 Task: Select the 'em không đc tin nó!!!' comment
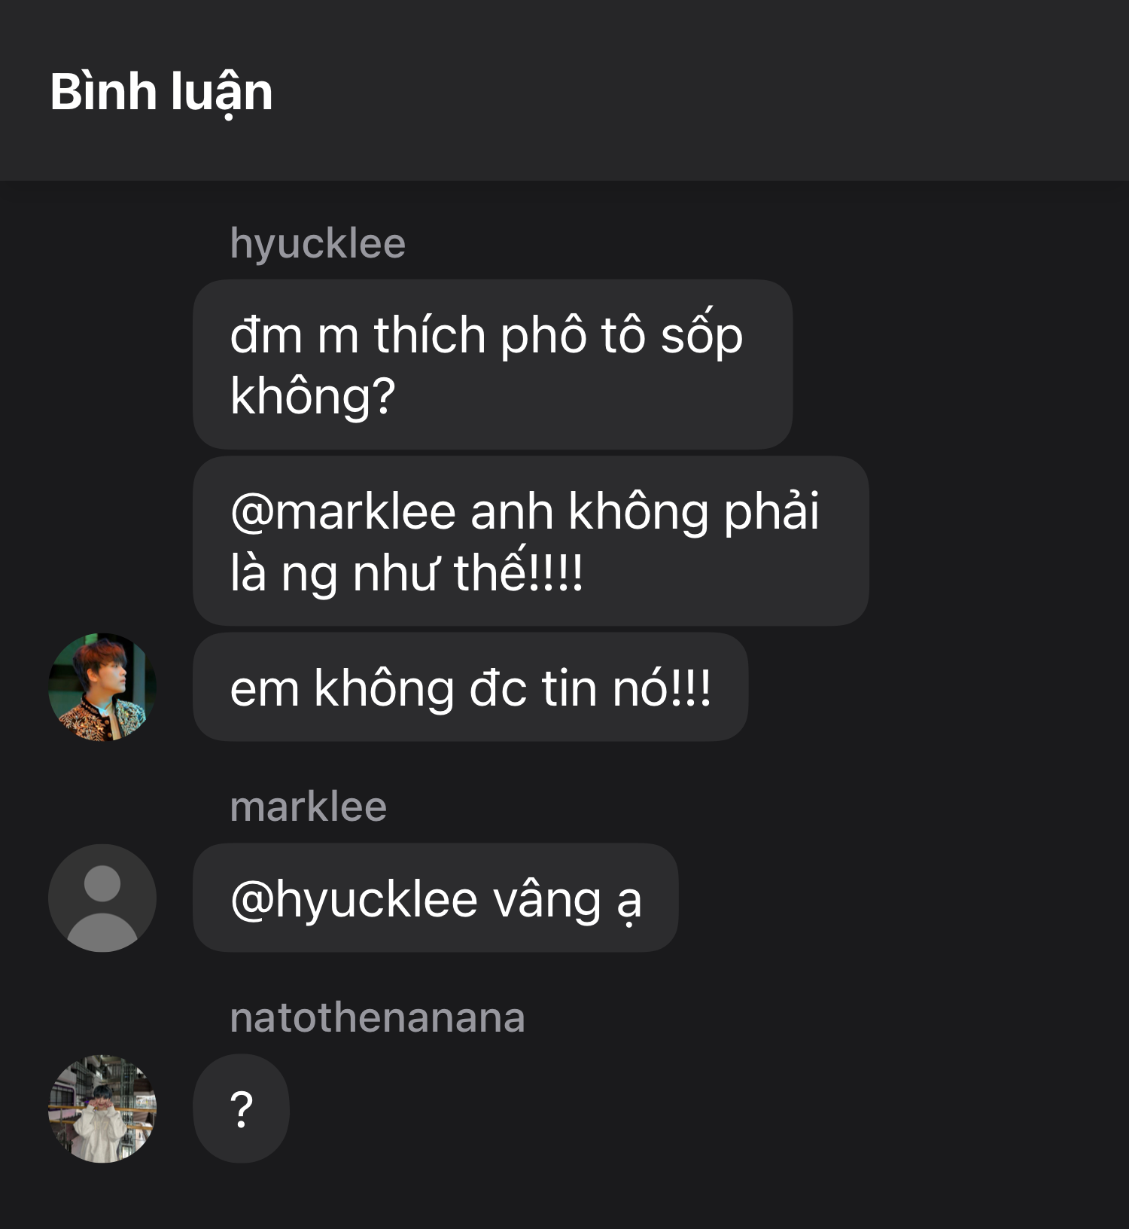click(x=470, y=687)
